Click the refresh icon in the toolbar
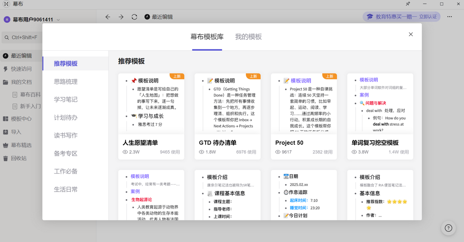 click(134, 17)
